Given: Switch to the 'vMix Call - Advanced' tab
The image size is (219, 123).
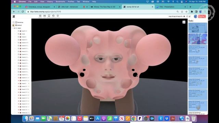Looking at the screenshot, I should click(x=73, y=7).
